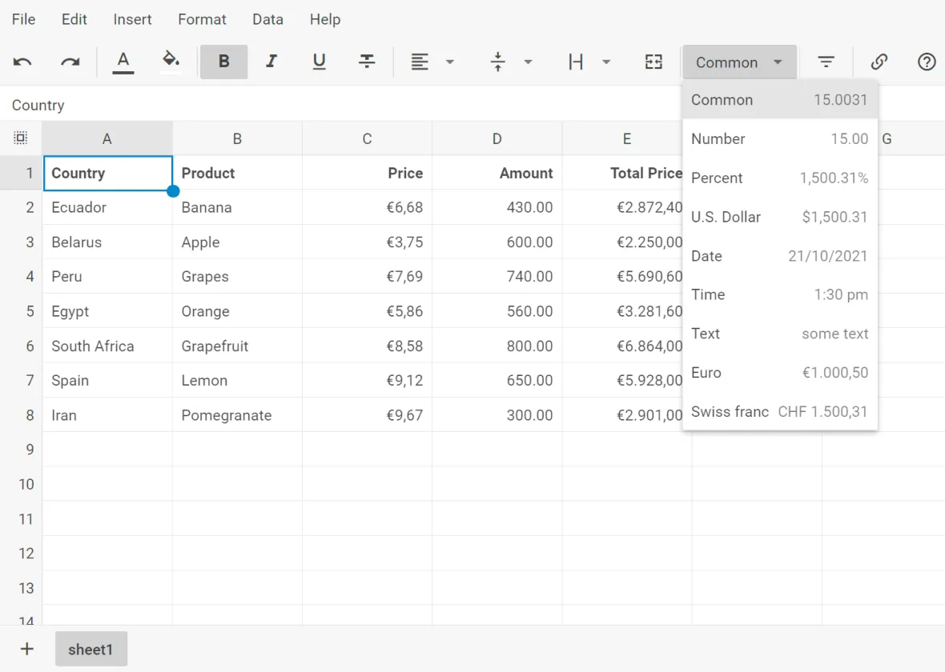Open the Format menu

point(202,19)
